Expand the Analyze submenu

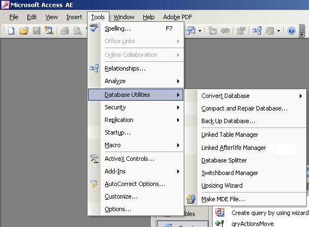(178, 81)
